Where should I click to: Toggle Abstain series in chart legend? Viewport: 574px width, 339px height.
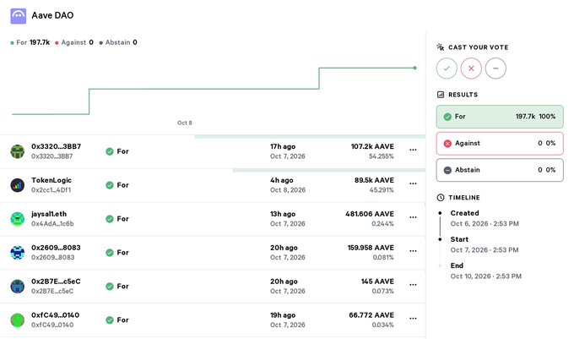[118, 42]
